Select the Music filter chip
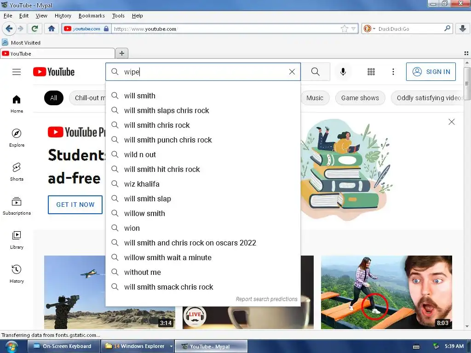The width and height of the screenshot is (471, 353). (x=315, y=98)
